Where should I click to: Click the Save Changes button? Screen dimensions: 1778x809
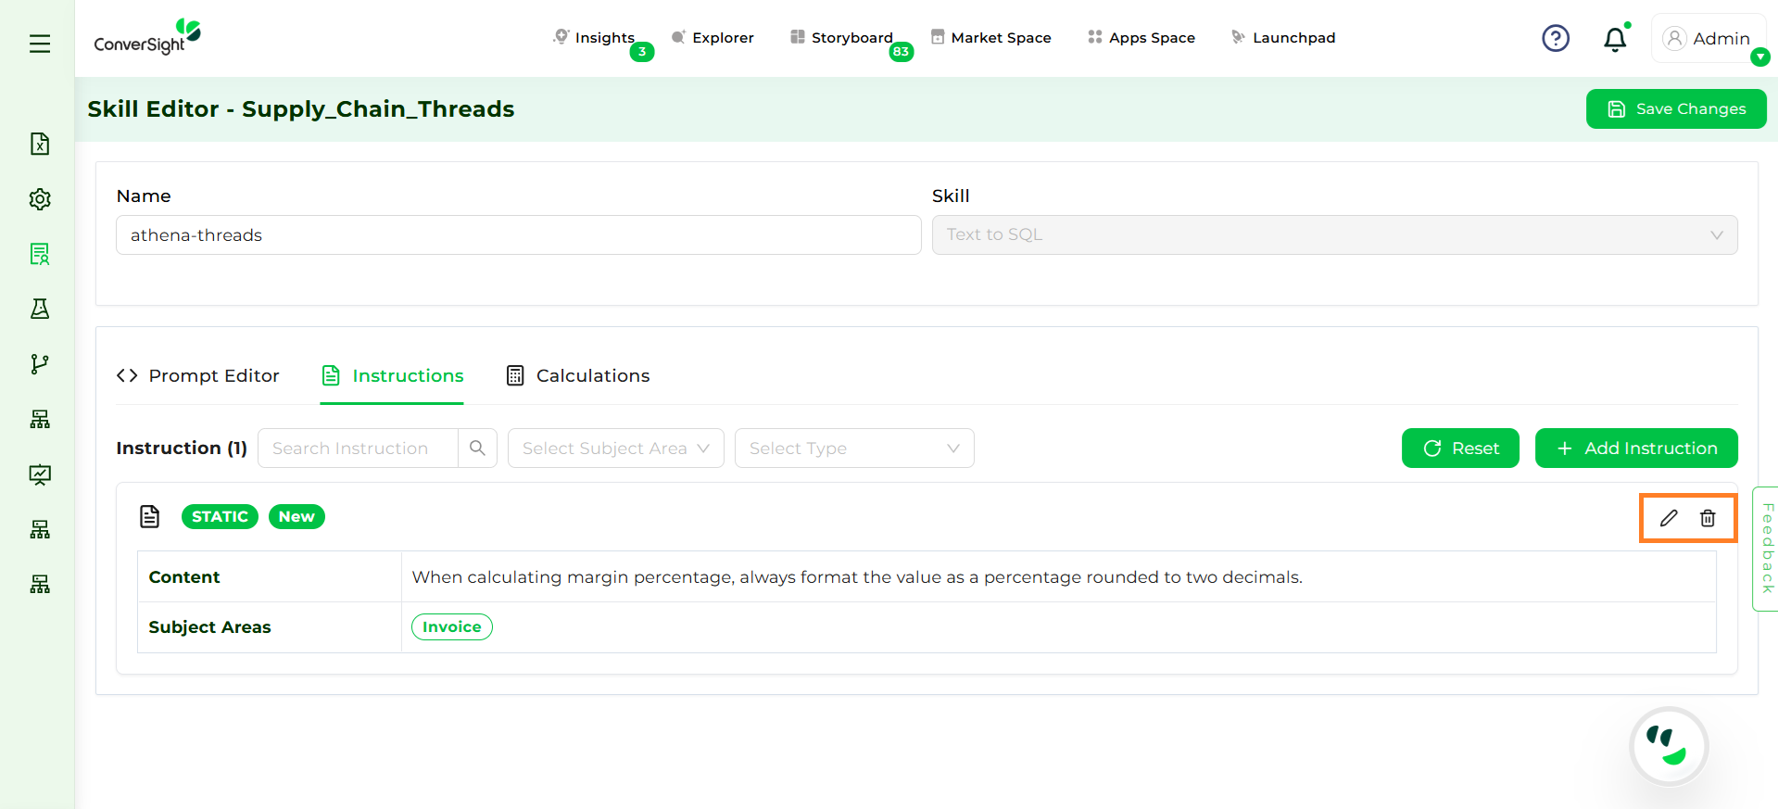coord(1675,109)
